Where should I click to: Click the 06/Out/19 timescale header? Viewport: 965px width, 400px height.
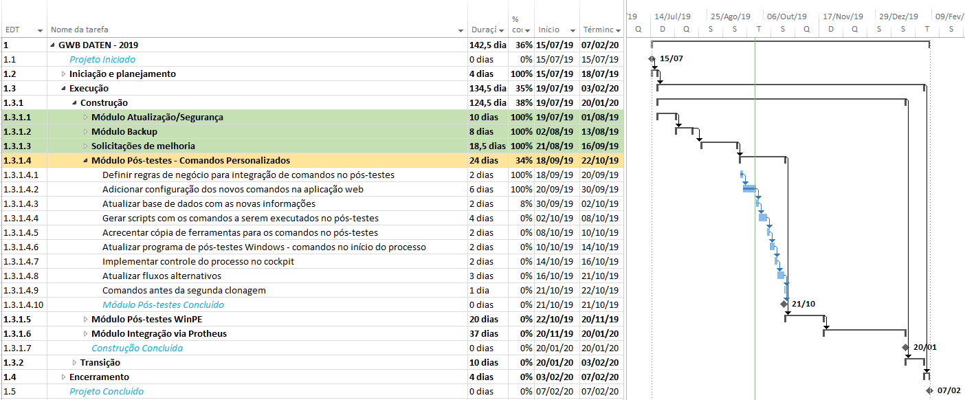pyautogui.click(x=787, y=16)
